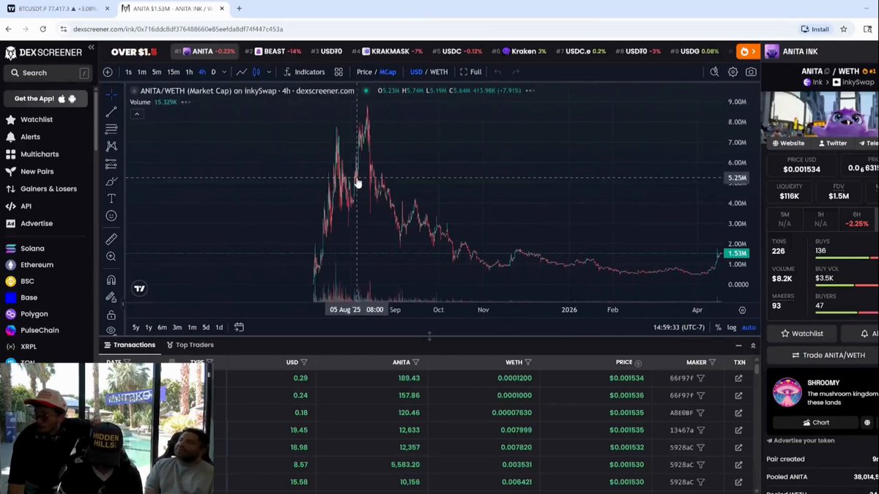This screenshot has height=494, width=879.
Task: Select the pattern drawing tool
Action: coord(111,146)
